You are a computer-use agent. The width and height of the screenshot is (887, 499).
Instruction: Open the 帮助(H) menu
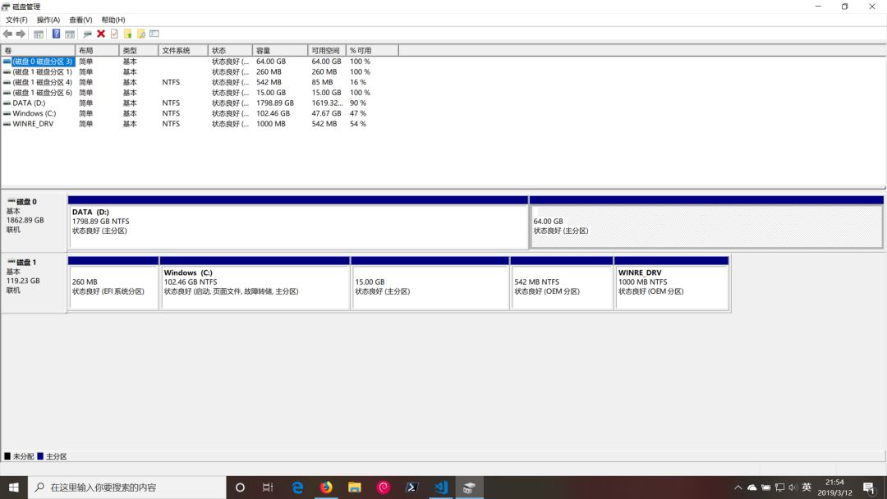[113, 20]
